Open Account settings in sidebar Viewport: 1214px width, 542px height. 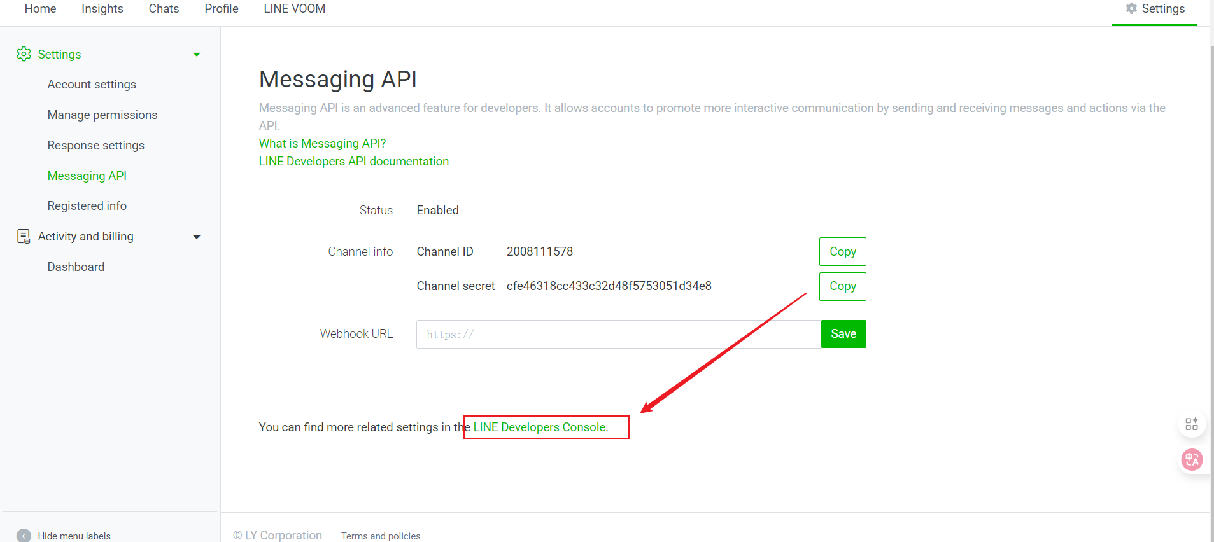tap(92, 85)
